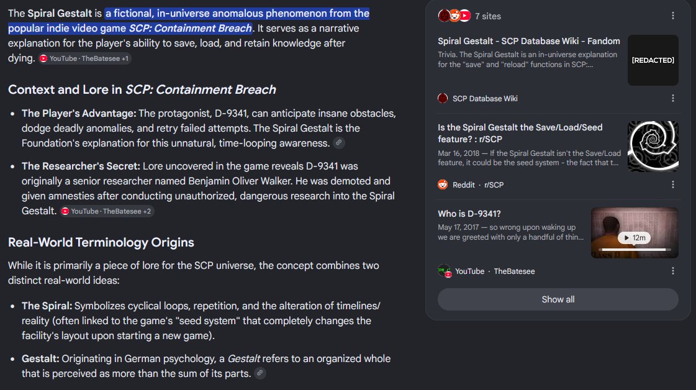Click the SCP Database Wiki favicon
696x390 pixels.
pyautogui.click(x=443, y=98)
